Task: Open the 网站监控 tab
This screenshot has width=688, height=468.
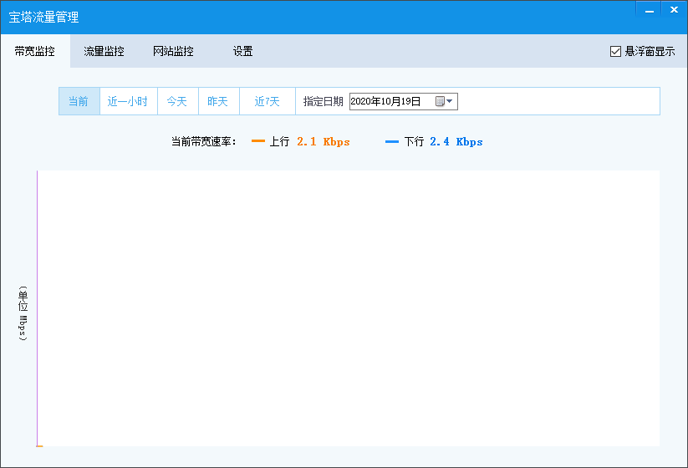Action: click(x=173, y=51)
